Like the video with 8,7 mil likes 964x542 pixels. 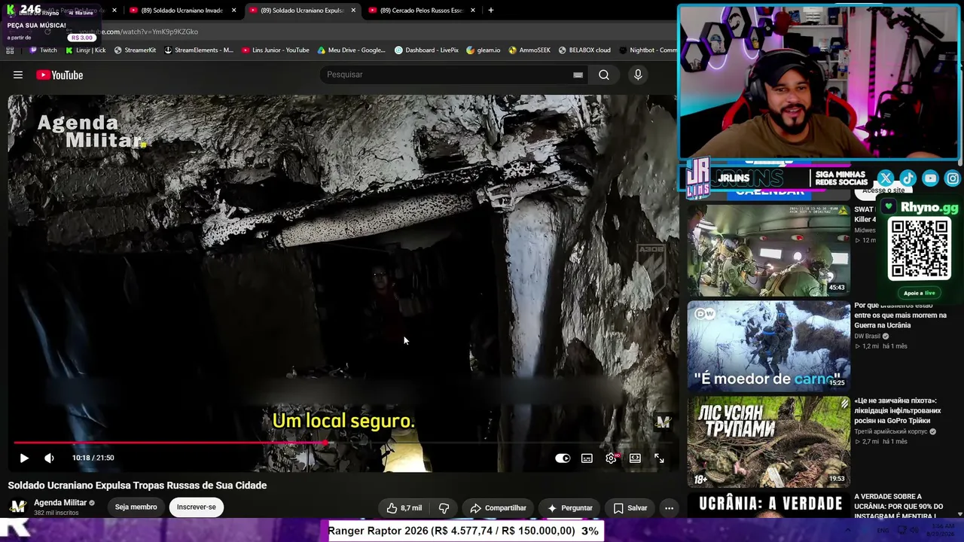coord(404,508)
